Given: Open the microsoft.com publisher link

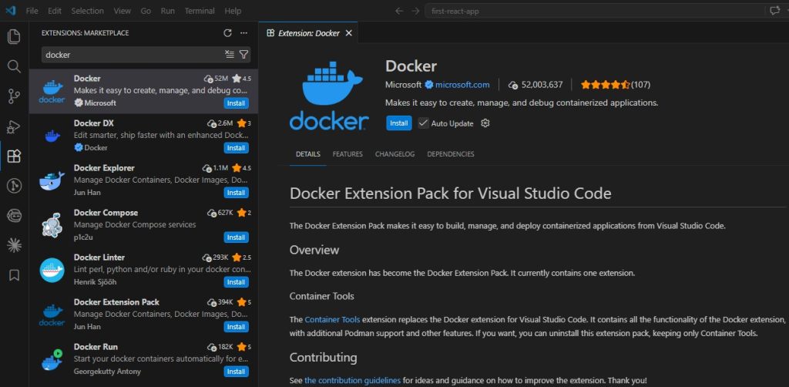Looking at the screenshot, I should (x=462, y=85).
